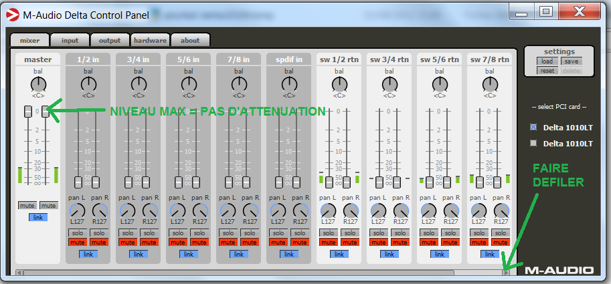The height and width of the screenshot is (284, 611).
Task: Toggle the master right mute button
Action: point(49,205)
